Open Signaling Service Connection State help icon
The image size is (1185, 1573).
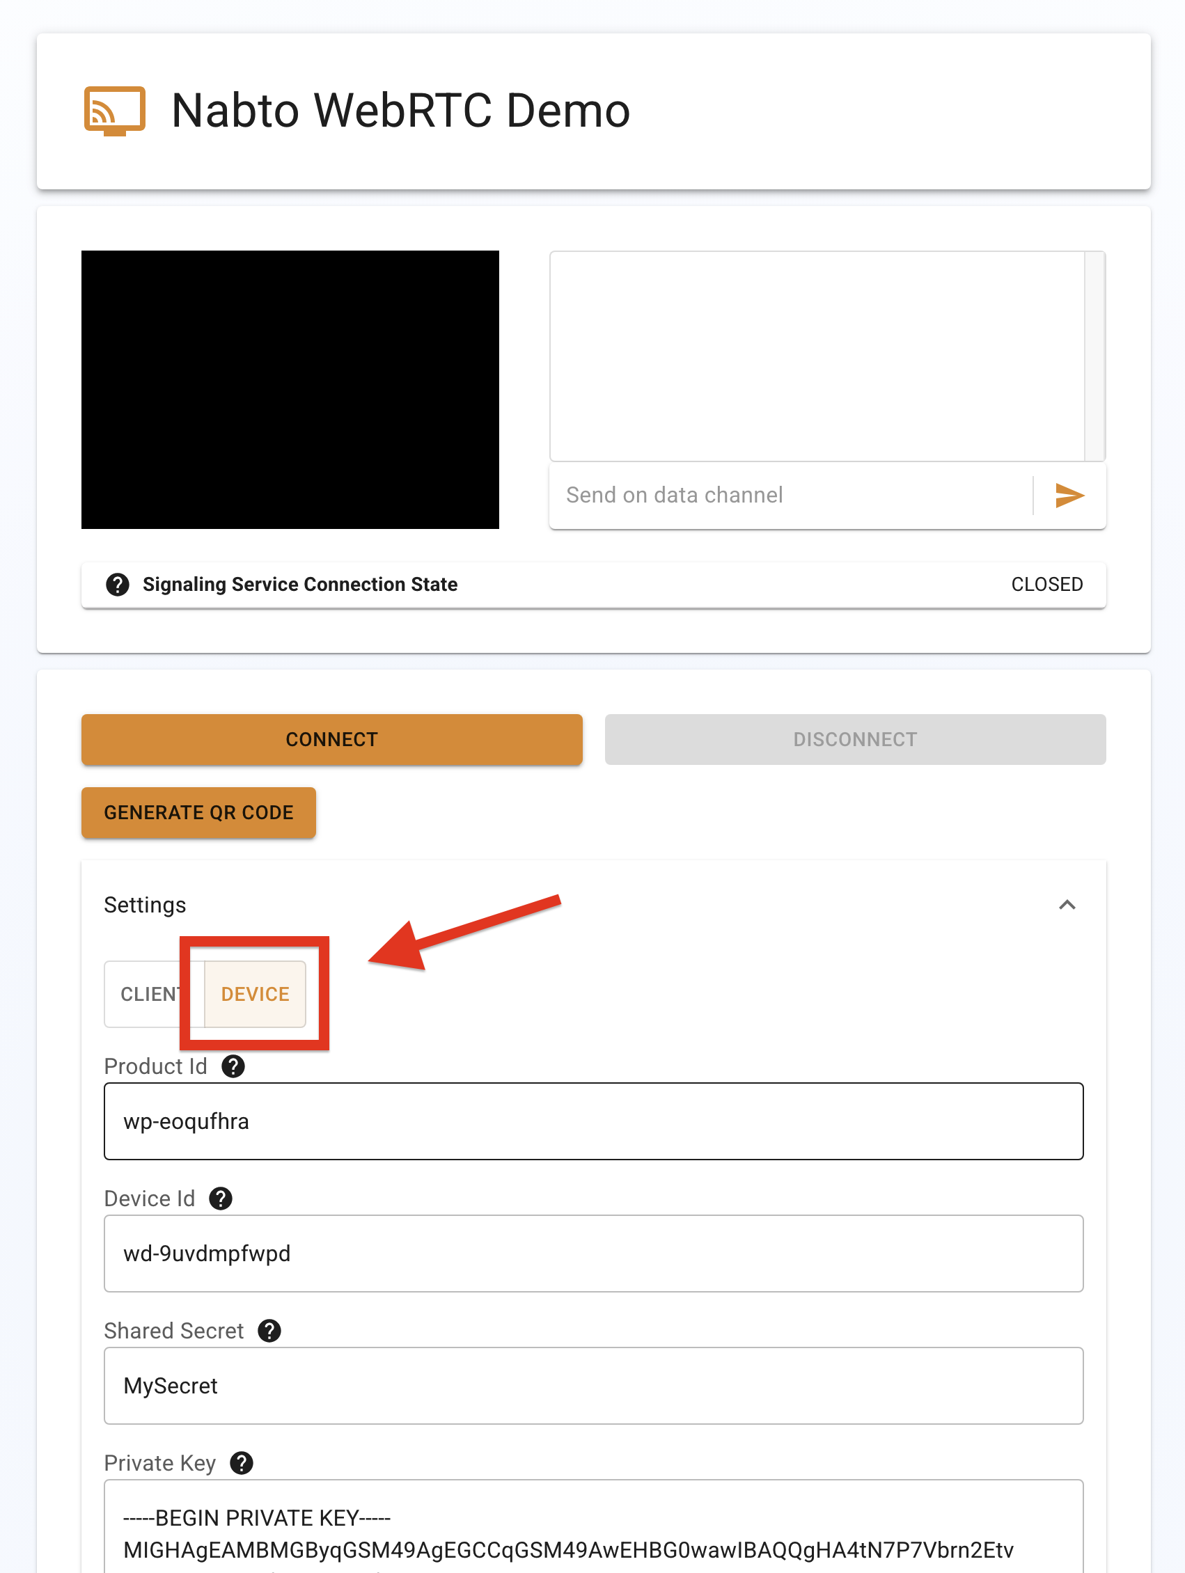118,585
